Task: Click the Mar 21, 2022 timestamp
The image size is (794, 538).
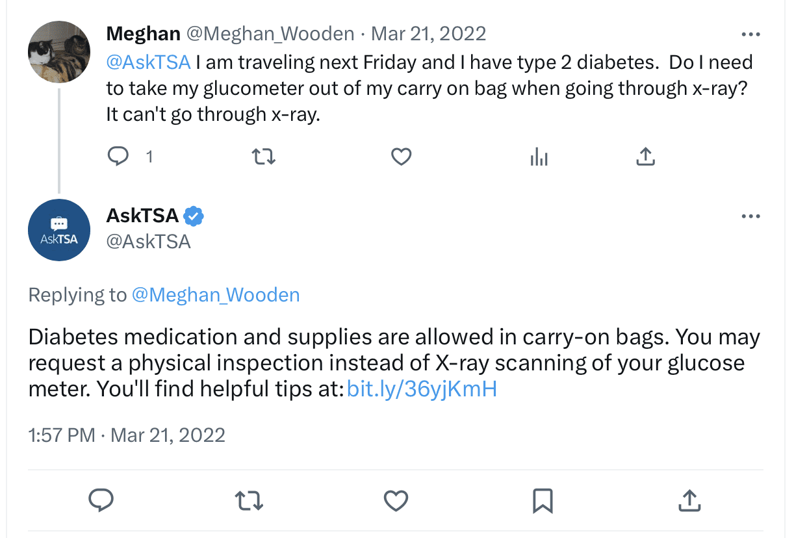Action: pyautogui.click(x=429, y=33)
